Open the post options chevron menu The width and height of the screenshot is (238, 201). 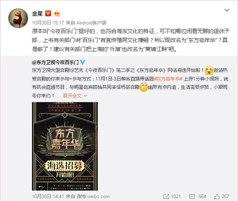coord(227,10)
